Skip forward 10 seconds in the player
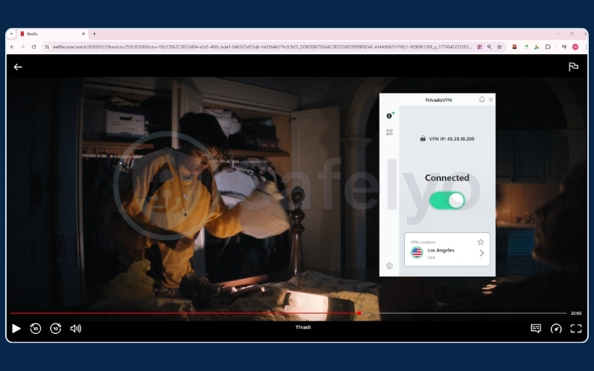The image size is (594, 371). click(x=56, y=328)
